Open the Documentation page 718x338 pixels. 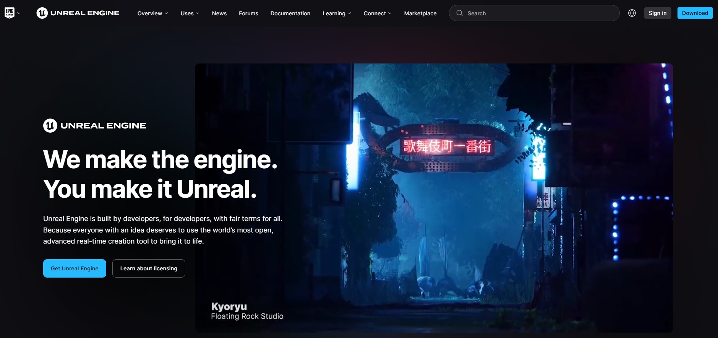(290, 13)
